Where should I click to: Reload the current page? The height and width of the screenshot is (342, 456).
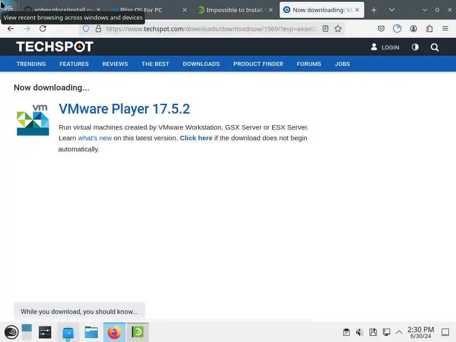point(43,28)
